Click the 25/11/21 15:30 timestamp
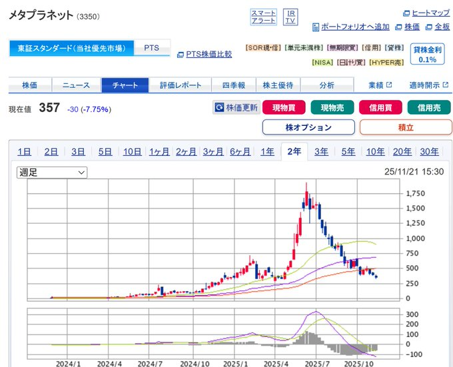The image size is (453, 367). pyautogui.click(x=414, y=172)
